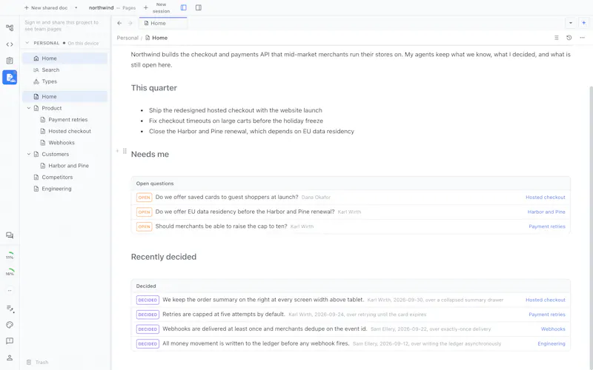Go forward with the right arrow
The width and height of the screenshot is (593, 370).
point(130,23)
